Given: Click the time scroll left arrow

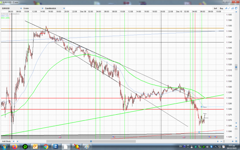Looking at the screenshot, I should (x=17, y=141).
